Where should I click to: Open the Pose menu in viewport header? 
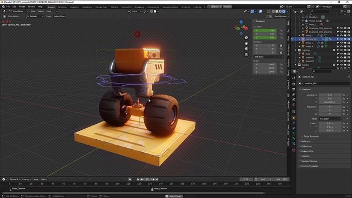(48, 11)
